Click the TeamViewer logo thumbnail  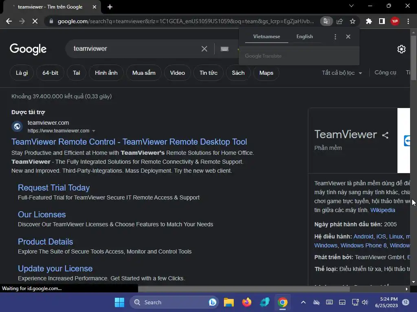click(404, 141)
